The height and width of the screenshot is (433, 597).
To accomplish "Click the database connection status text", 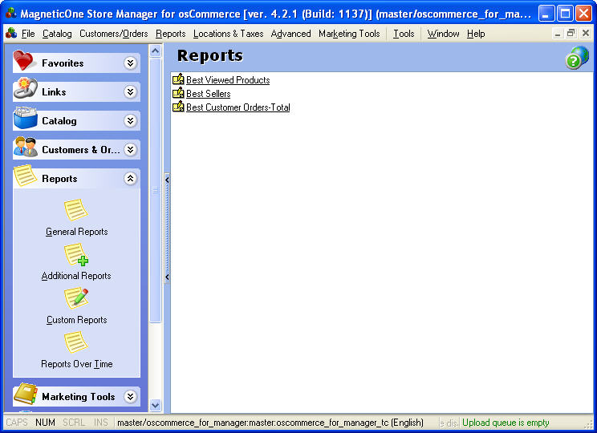I will coord(270,423).
